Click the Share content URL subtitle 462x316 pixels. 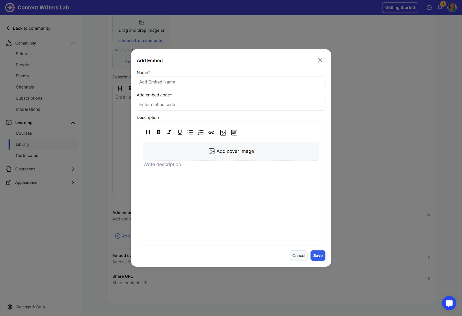point(130,283)
